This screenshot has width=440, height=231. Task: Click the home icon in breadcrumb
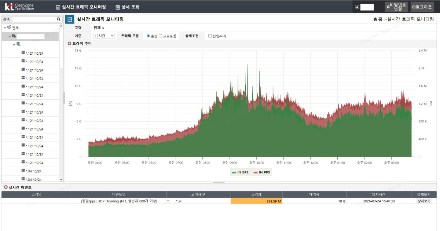coord(375,19)
